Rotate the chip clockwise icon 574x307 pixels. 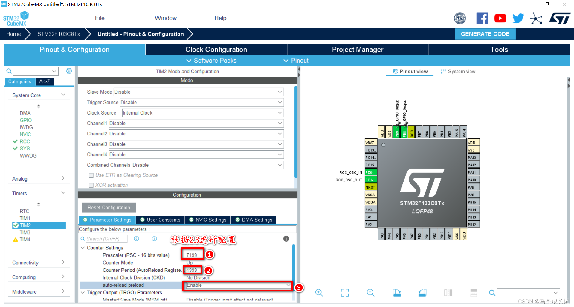tap(396, 293)
